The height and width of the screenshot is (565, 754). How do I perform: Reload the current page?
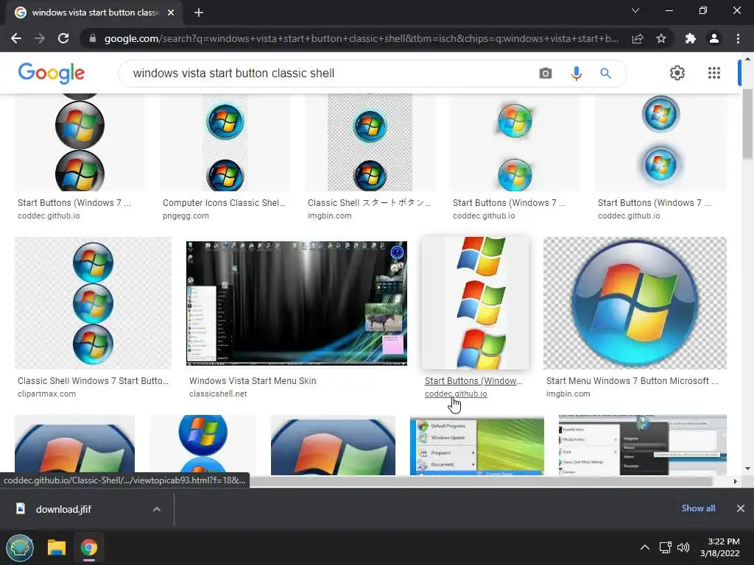(x=63, y=38)
